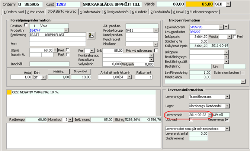Click Kund prod.nr. input field
Viewport: 250px width, 151px height.
click(x=142, y=35)
